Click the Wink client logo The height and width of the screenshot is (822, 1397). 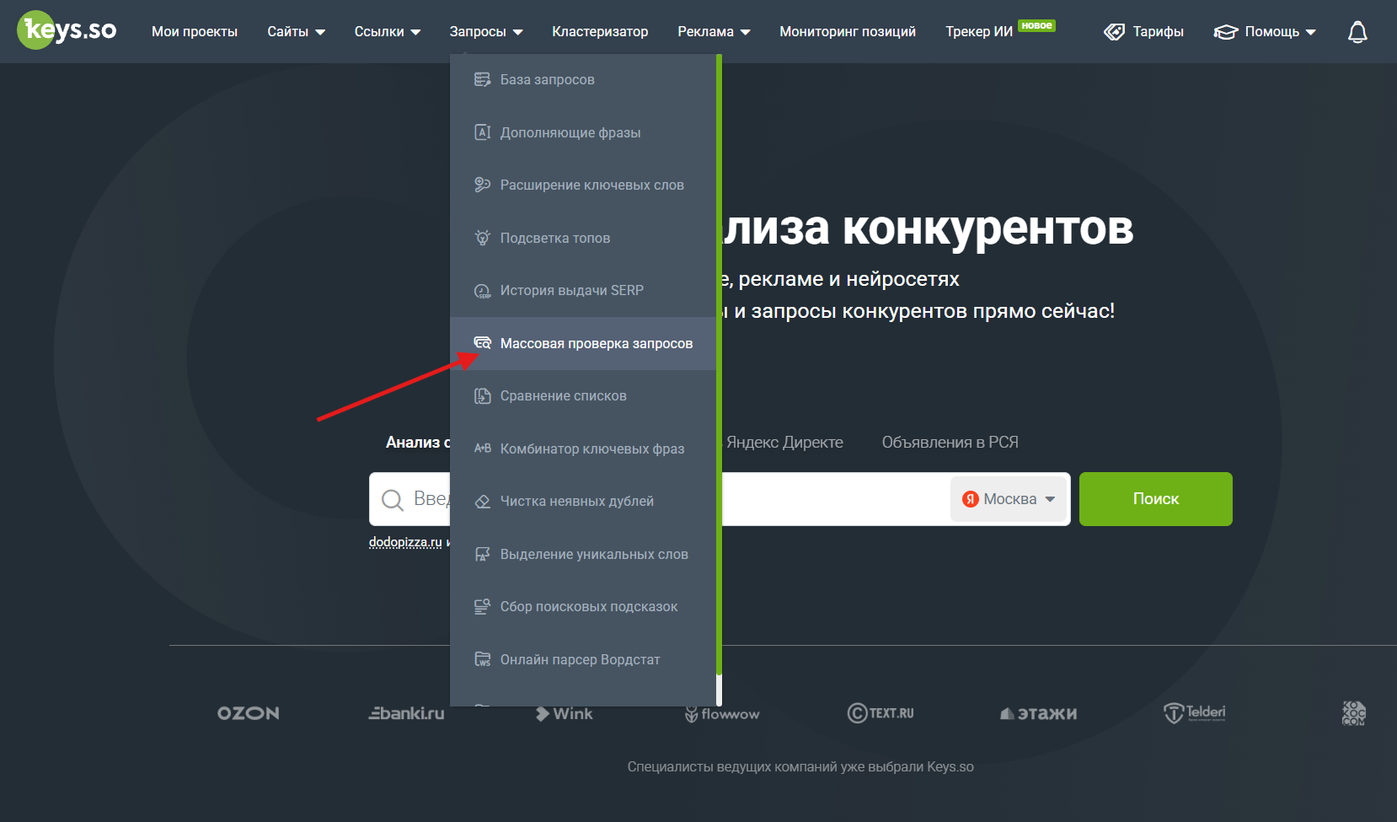coord(565,713)
